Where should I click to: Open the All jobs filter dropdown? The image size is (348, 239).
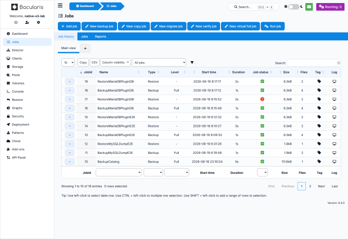[159, 63]
